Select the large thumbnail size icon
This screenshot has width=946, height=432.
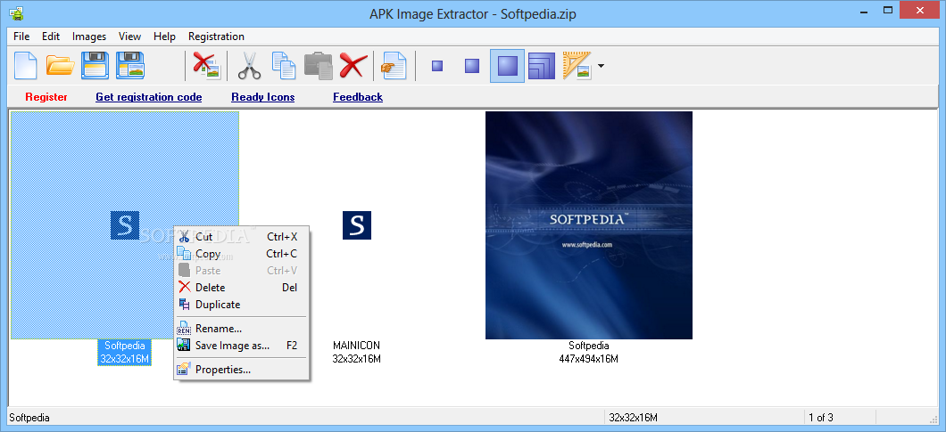508,66
